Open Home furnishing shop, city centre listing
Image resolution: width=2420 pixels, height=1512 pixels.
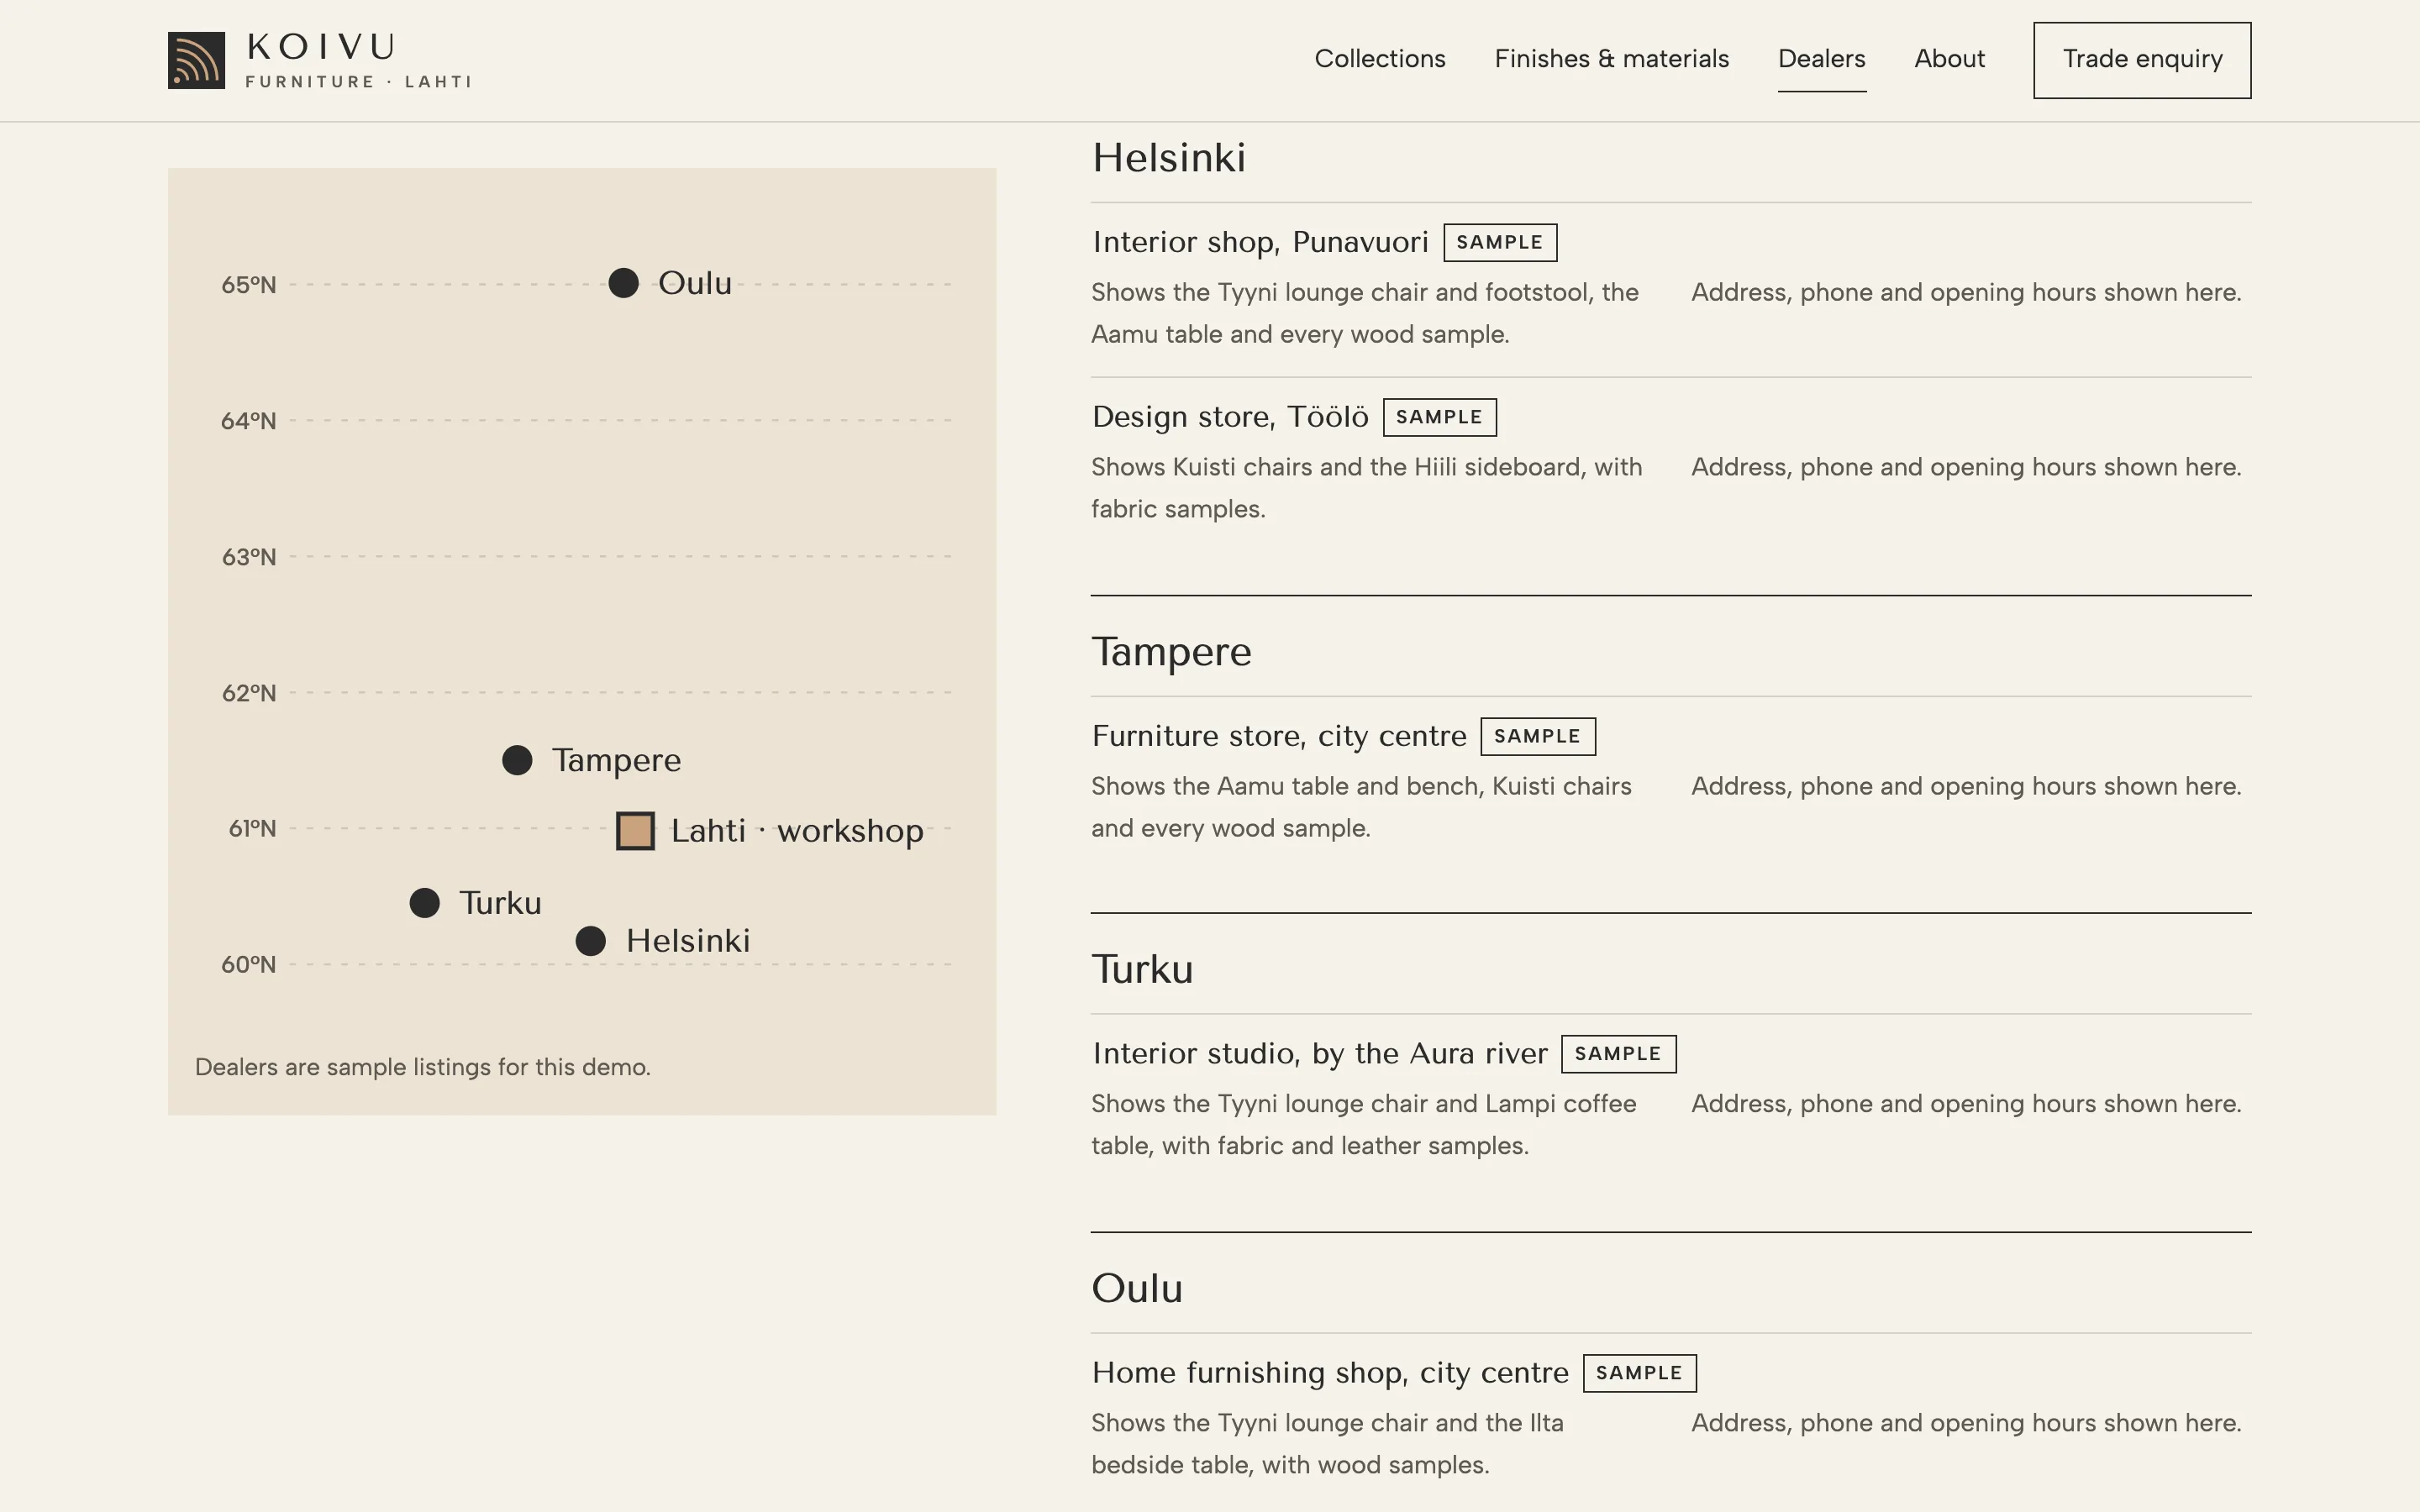pyautogui.click(x=1330, y=1373)
